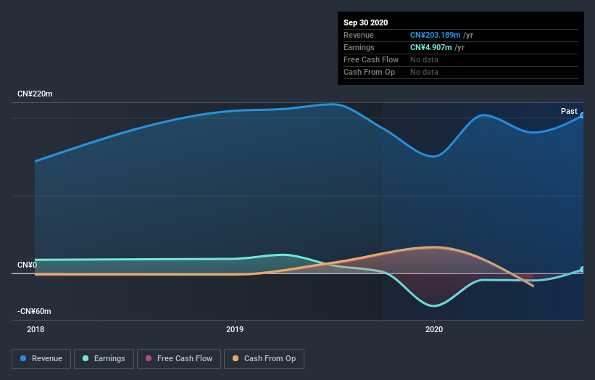Screen dimensions: 595x380
Task: Click the 2020 x-axis label
Action: pos(434,329)
